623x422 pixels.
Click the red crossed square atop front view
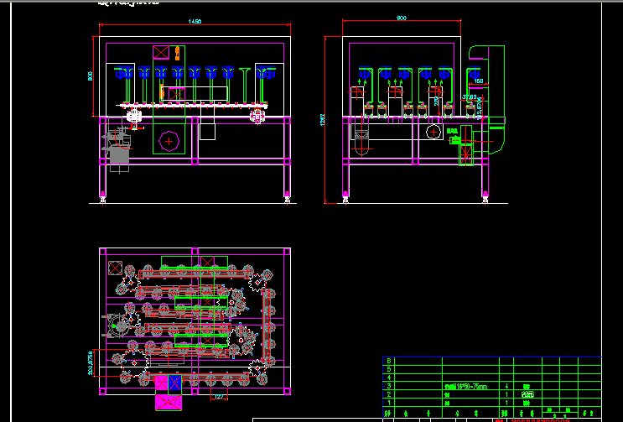coord(160,52)
